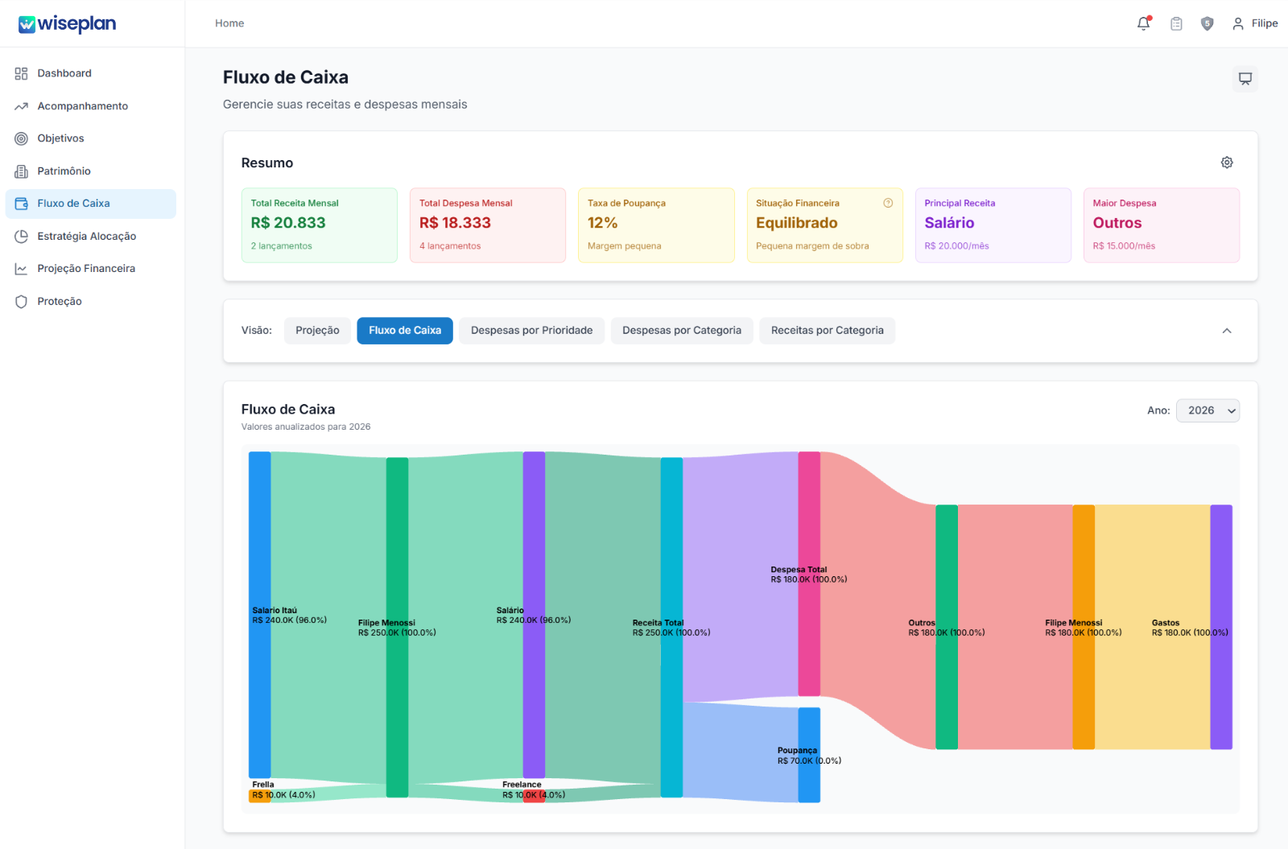Open Resumo settings gear icon
The height and width of the screenshot is (849, 1288).
tap(1227, 163)
